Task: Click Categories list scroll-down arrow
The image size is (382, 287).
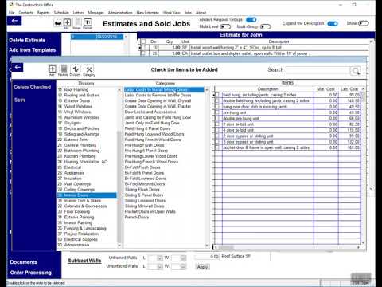Action: (x=207, y=246)
